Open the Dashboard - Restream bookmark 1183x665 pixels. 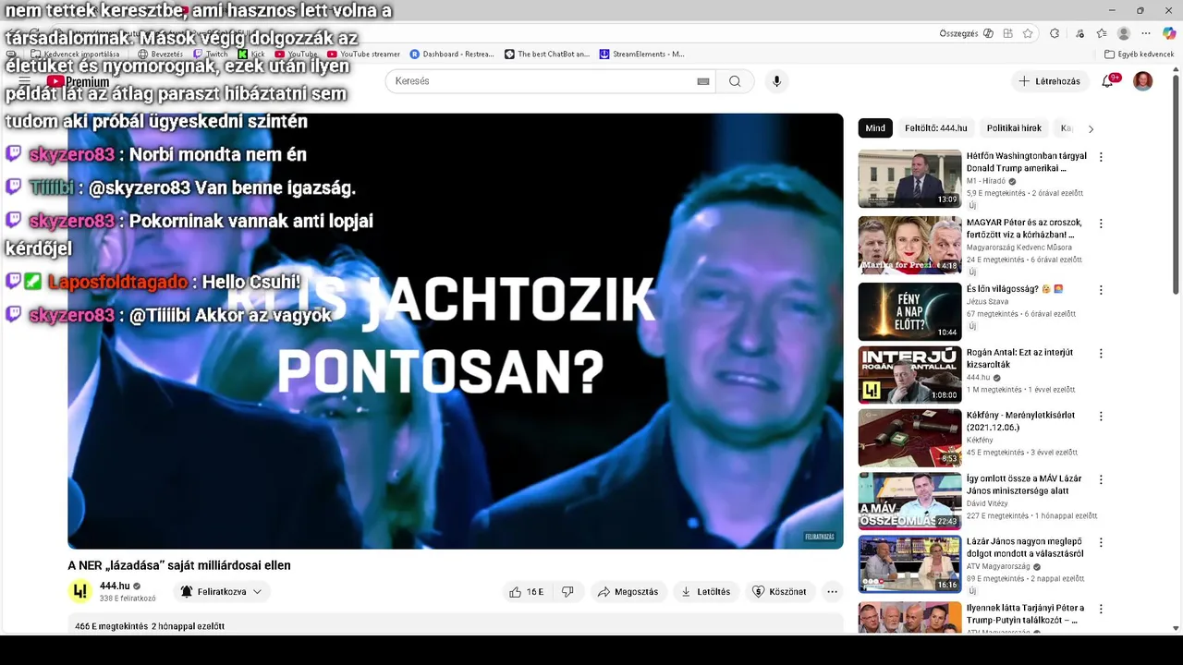(452, 54)
